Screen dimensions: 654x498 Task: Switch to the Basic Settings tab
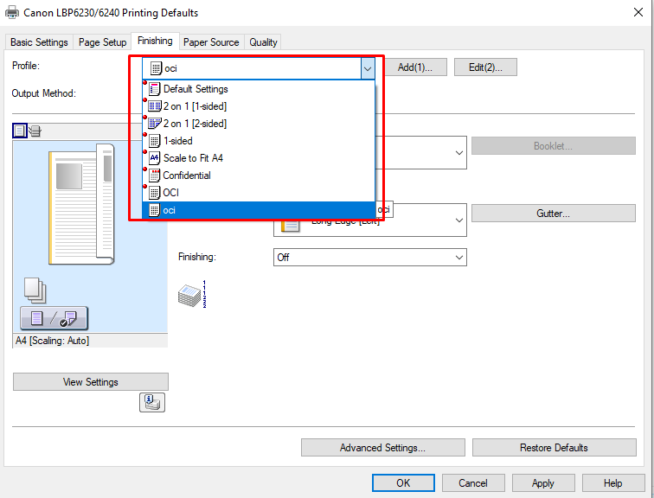(39, 42)
